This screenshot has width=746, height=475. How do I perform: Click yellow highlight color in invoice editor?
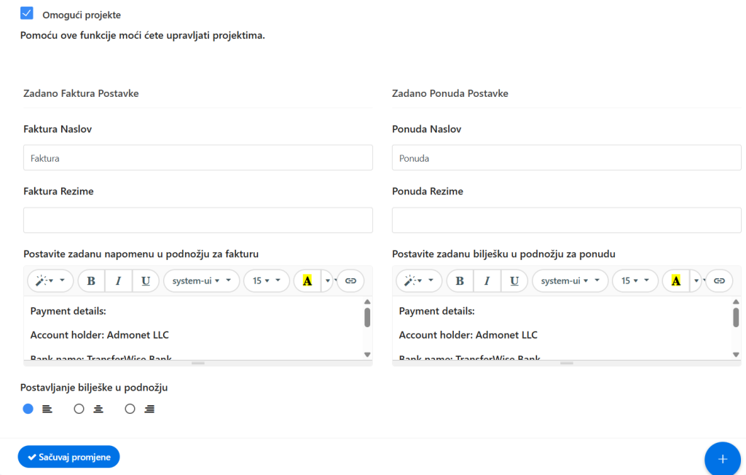(307, 280)
